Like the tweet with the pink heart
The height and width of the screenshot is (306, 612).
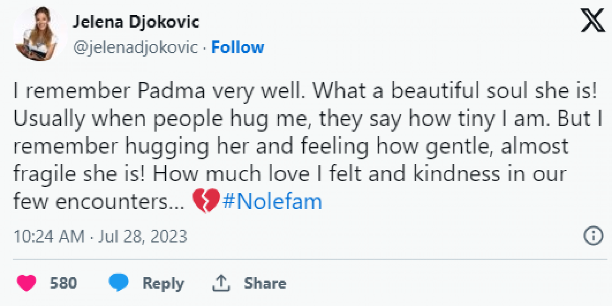[x=27, y=283]
